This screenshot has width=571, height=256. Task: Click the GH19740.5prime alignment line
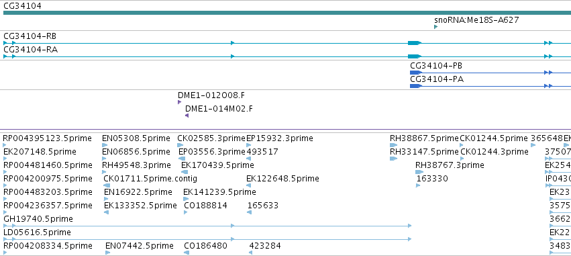click(x=207, y=226)
